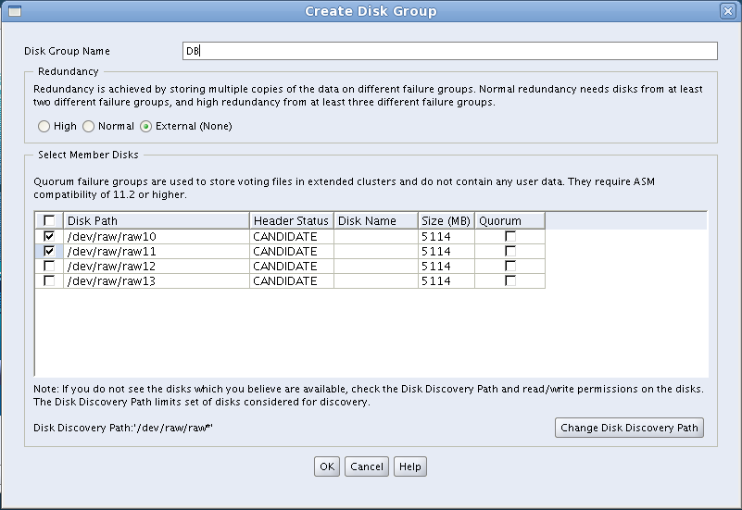Enable Quorum for /dev/raw/raw12
The width and height of the screenshot is (742, 510).
click(x=510, y=266)
